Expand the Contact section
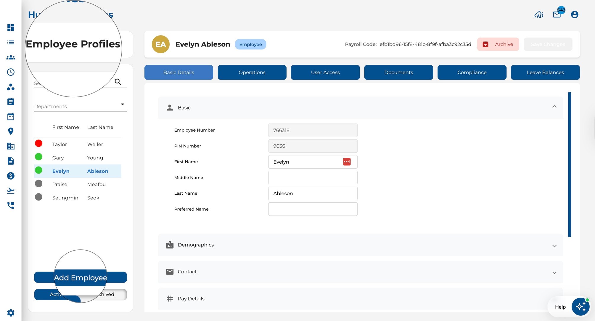Screen dimensions: 595x321 [x=361, y=272]
